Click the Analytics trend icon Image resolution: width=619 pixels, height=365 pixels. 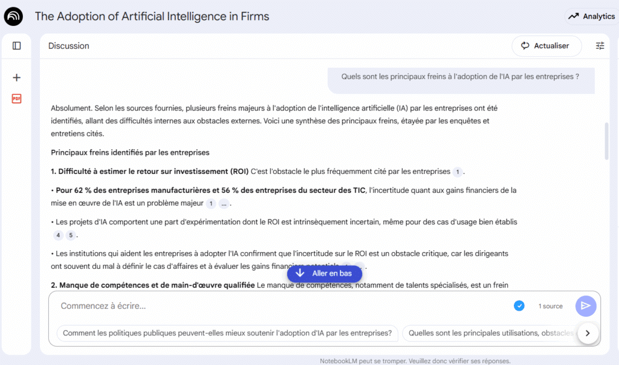coord(574,16)
